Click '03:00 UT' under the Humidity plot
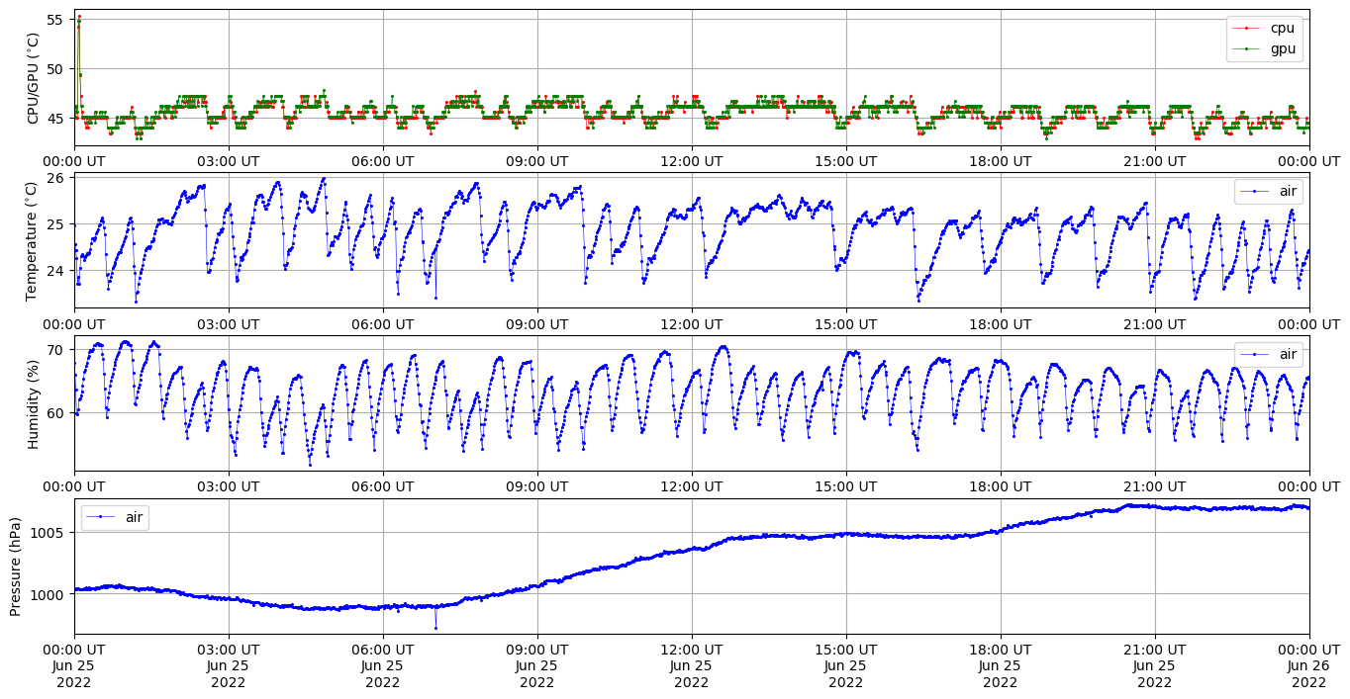 click(229, 485)
